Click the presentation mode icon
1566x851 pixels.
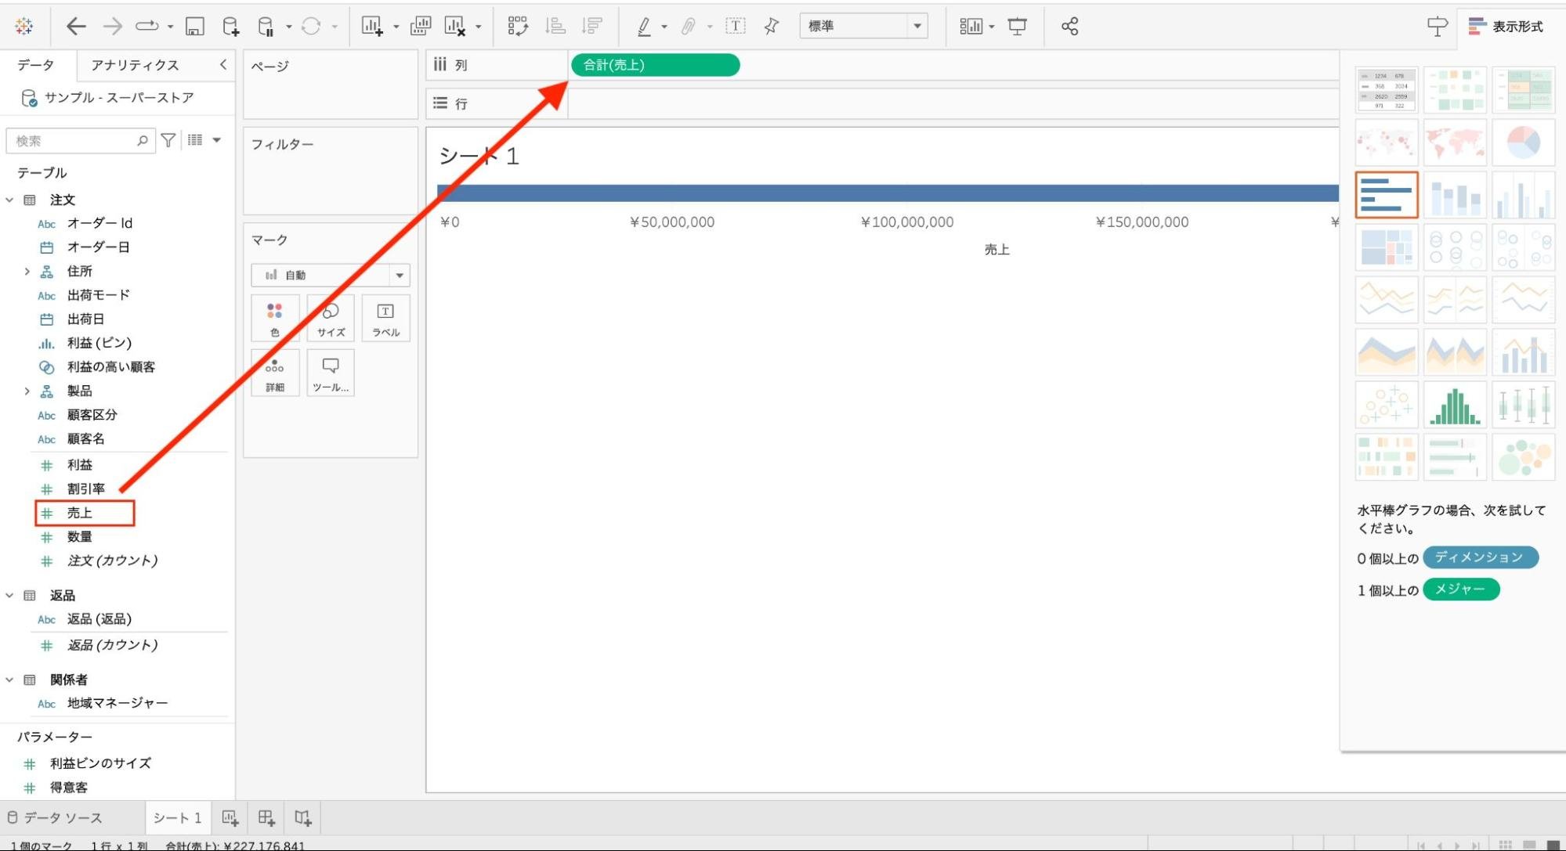coord(1017,26)
